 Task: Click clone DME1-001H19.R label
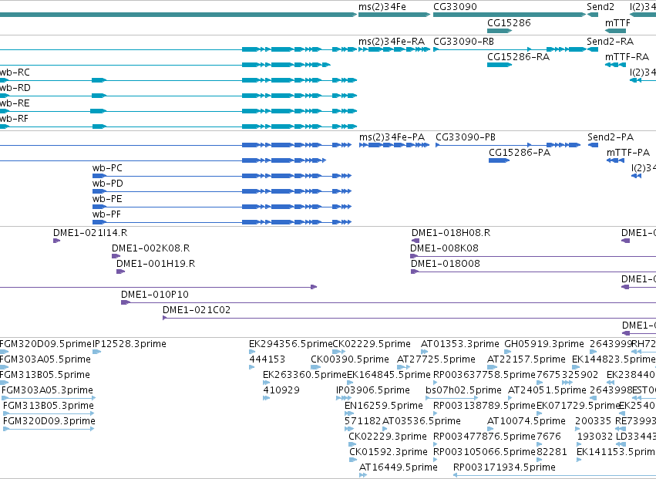(x=156, y=265)
